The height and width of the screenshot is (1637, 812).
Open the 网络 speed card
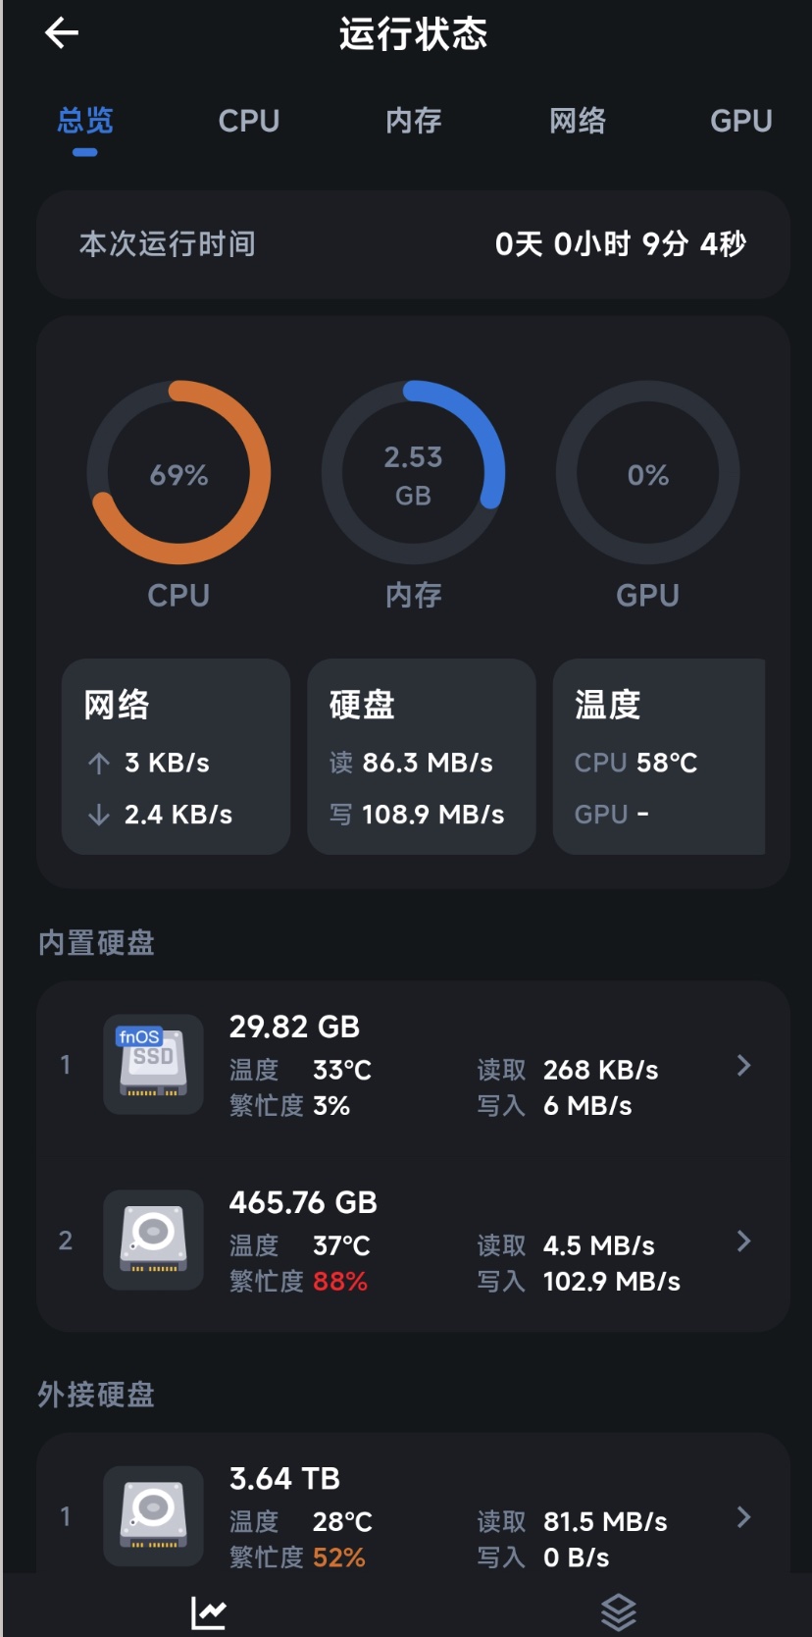176,757
